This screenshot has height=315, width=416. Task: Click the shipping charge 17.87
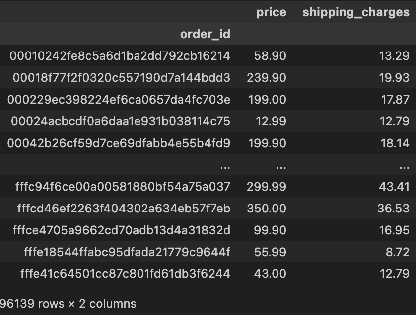pyautogui.click(x=395, y=100)
